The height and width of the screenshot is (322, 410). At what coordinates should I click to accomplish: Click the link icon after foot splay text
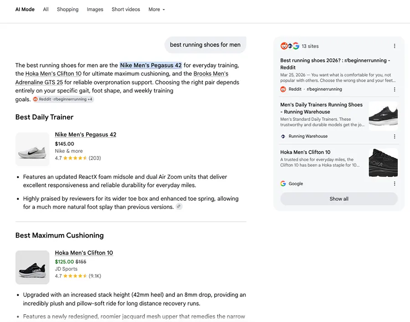179,207
